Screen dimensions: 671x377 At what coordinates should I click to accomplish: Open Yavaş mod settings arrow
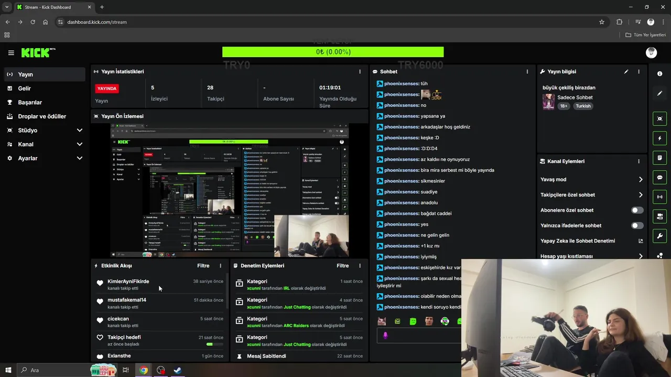(x=641, y=180)
